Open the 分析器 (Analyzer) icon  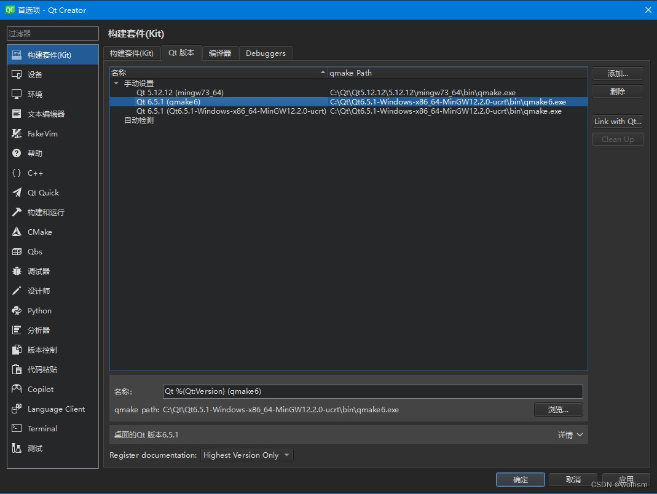(17, 330)
